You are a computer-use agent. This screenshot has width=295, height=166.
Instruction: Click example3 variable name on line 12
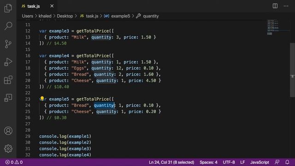coord(59,31)
